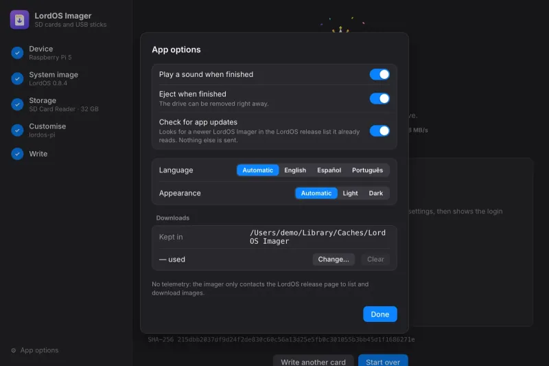Select the Storage step label
549x366 pixels.
(43, 100)
